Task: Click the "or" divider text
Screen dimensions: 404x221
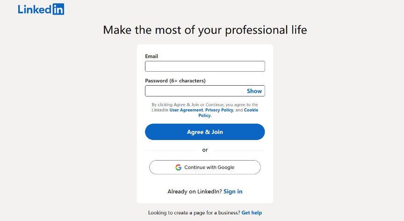Action: click(205, 150)
